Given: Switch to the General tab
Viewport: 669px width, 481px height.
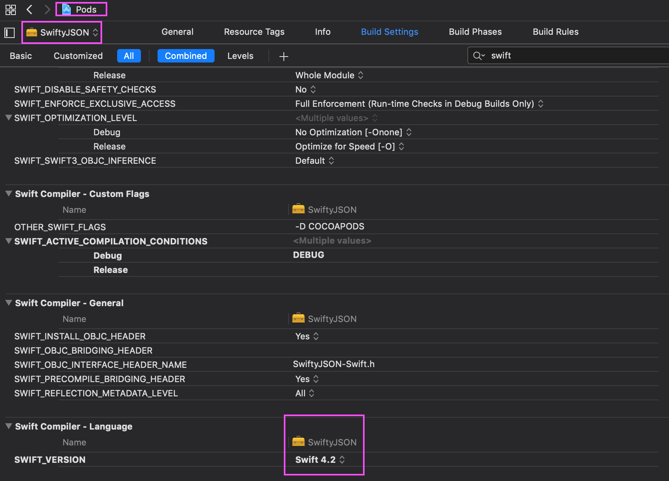Looking at the screenshot, I should coord(177,32).
